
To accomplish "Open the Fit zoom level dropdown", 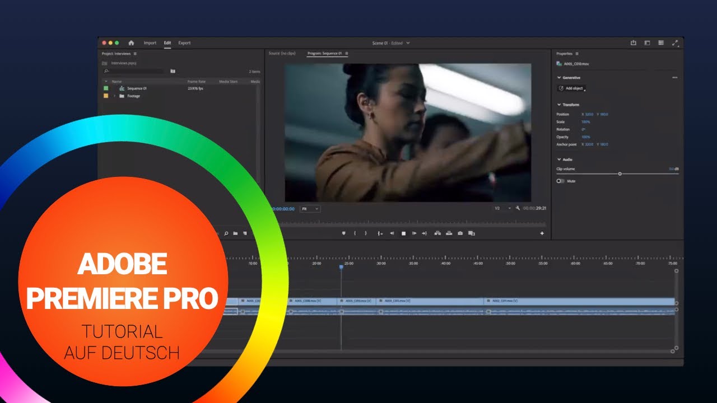I will pos(310,209).
